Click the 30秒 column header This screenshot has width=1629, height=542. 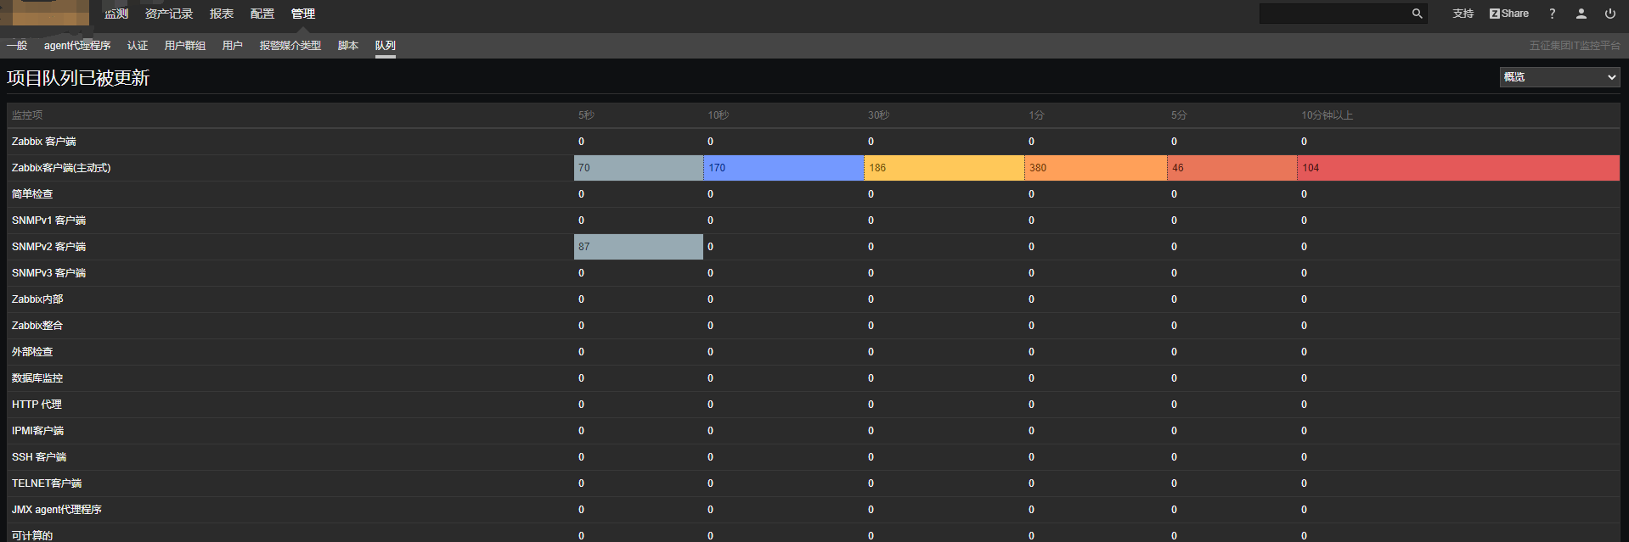coord(879,115)
